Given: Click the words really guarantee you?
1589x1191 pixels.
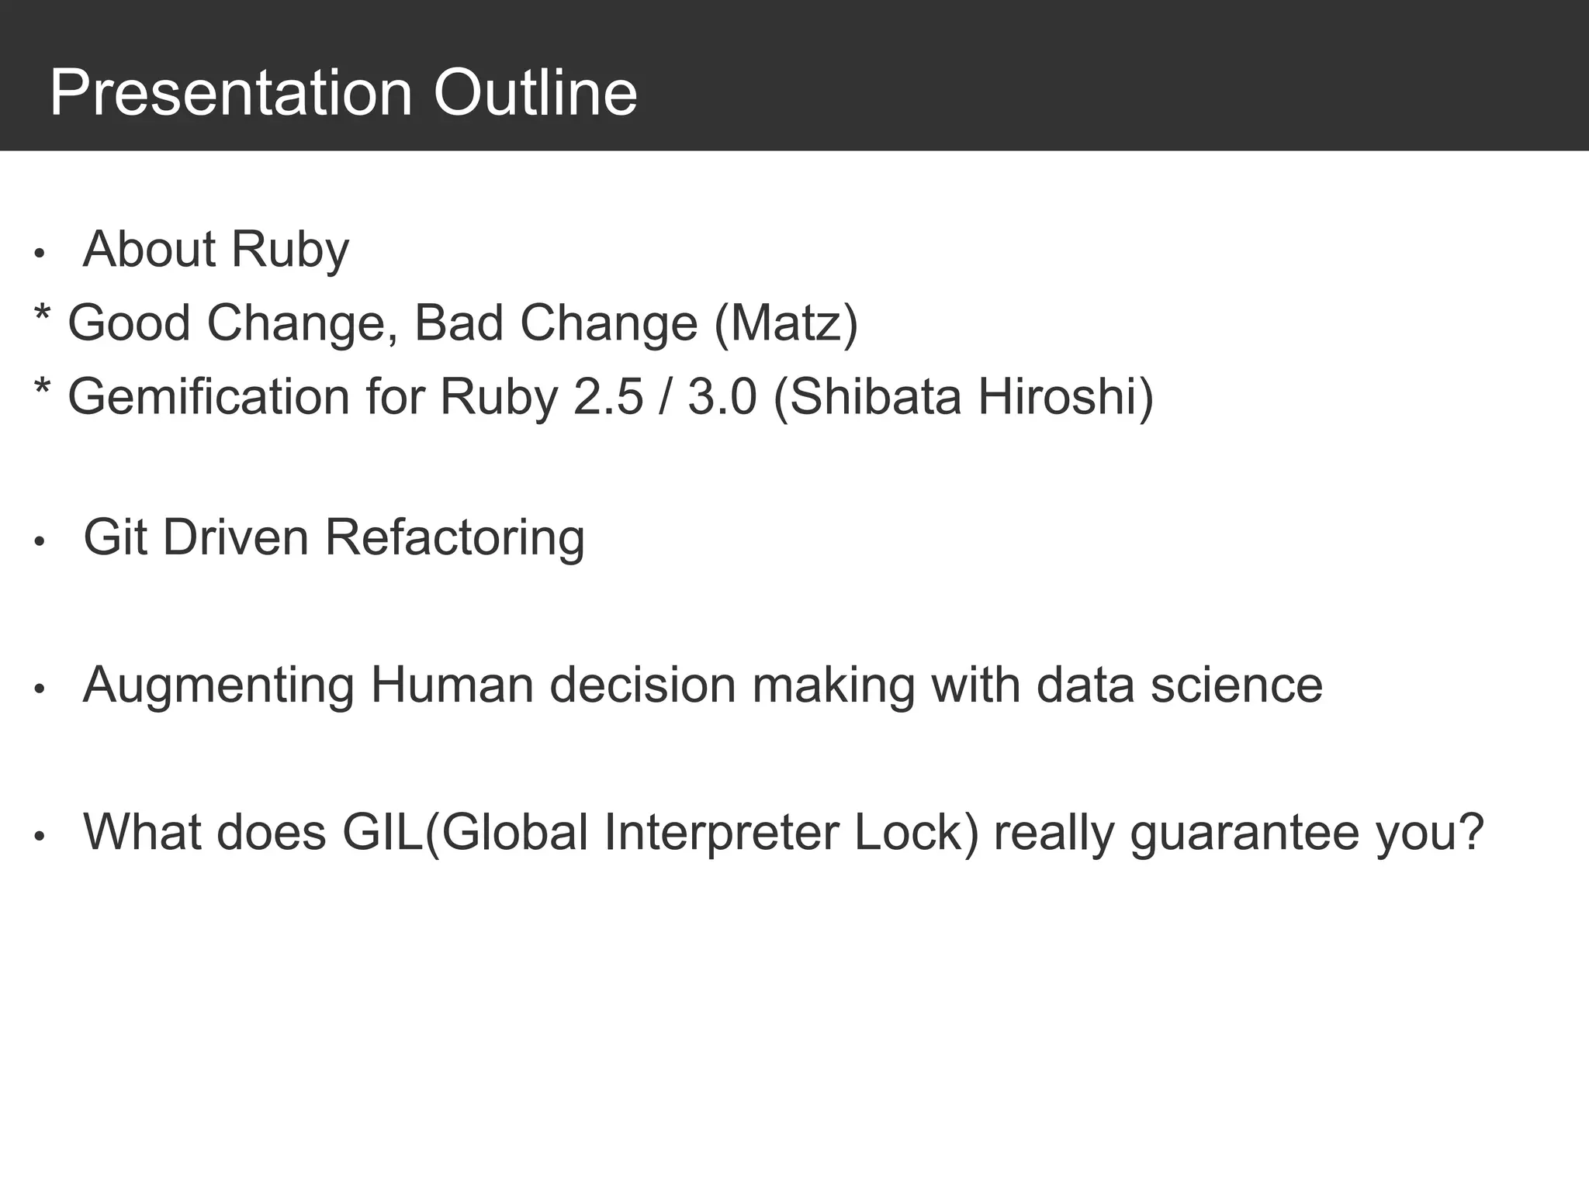Looking at the screenshot, I should coord(1239,833).
